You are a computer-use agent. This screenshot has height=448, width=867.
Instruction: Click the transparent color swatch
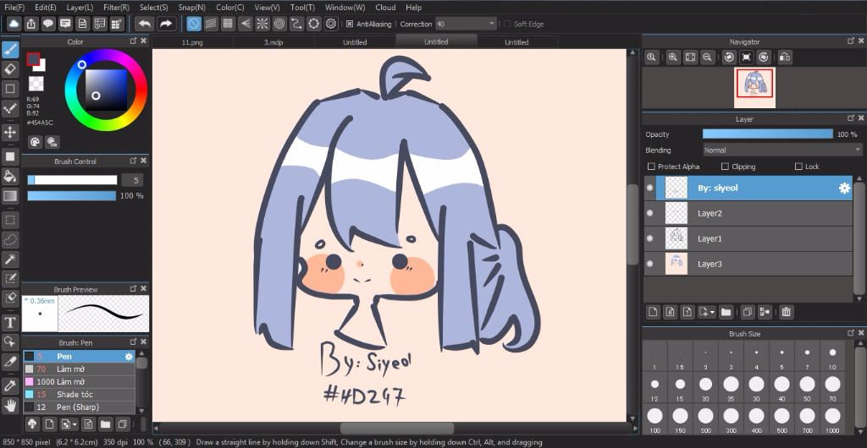coord(36,84)
